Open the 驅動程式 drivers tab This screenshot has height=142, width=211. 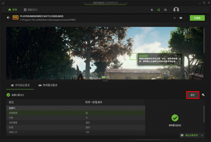(31, 10)
